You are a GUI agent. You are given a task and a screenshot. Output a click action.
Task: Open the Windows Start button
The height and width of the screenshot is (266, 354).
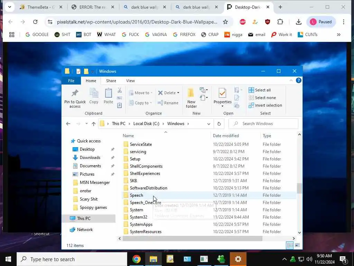click(x=8, y=259)
